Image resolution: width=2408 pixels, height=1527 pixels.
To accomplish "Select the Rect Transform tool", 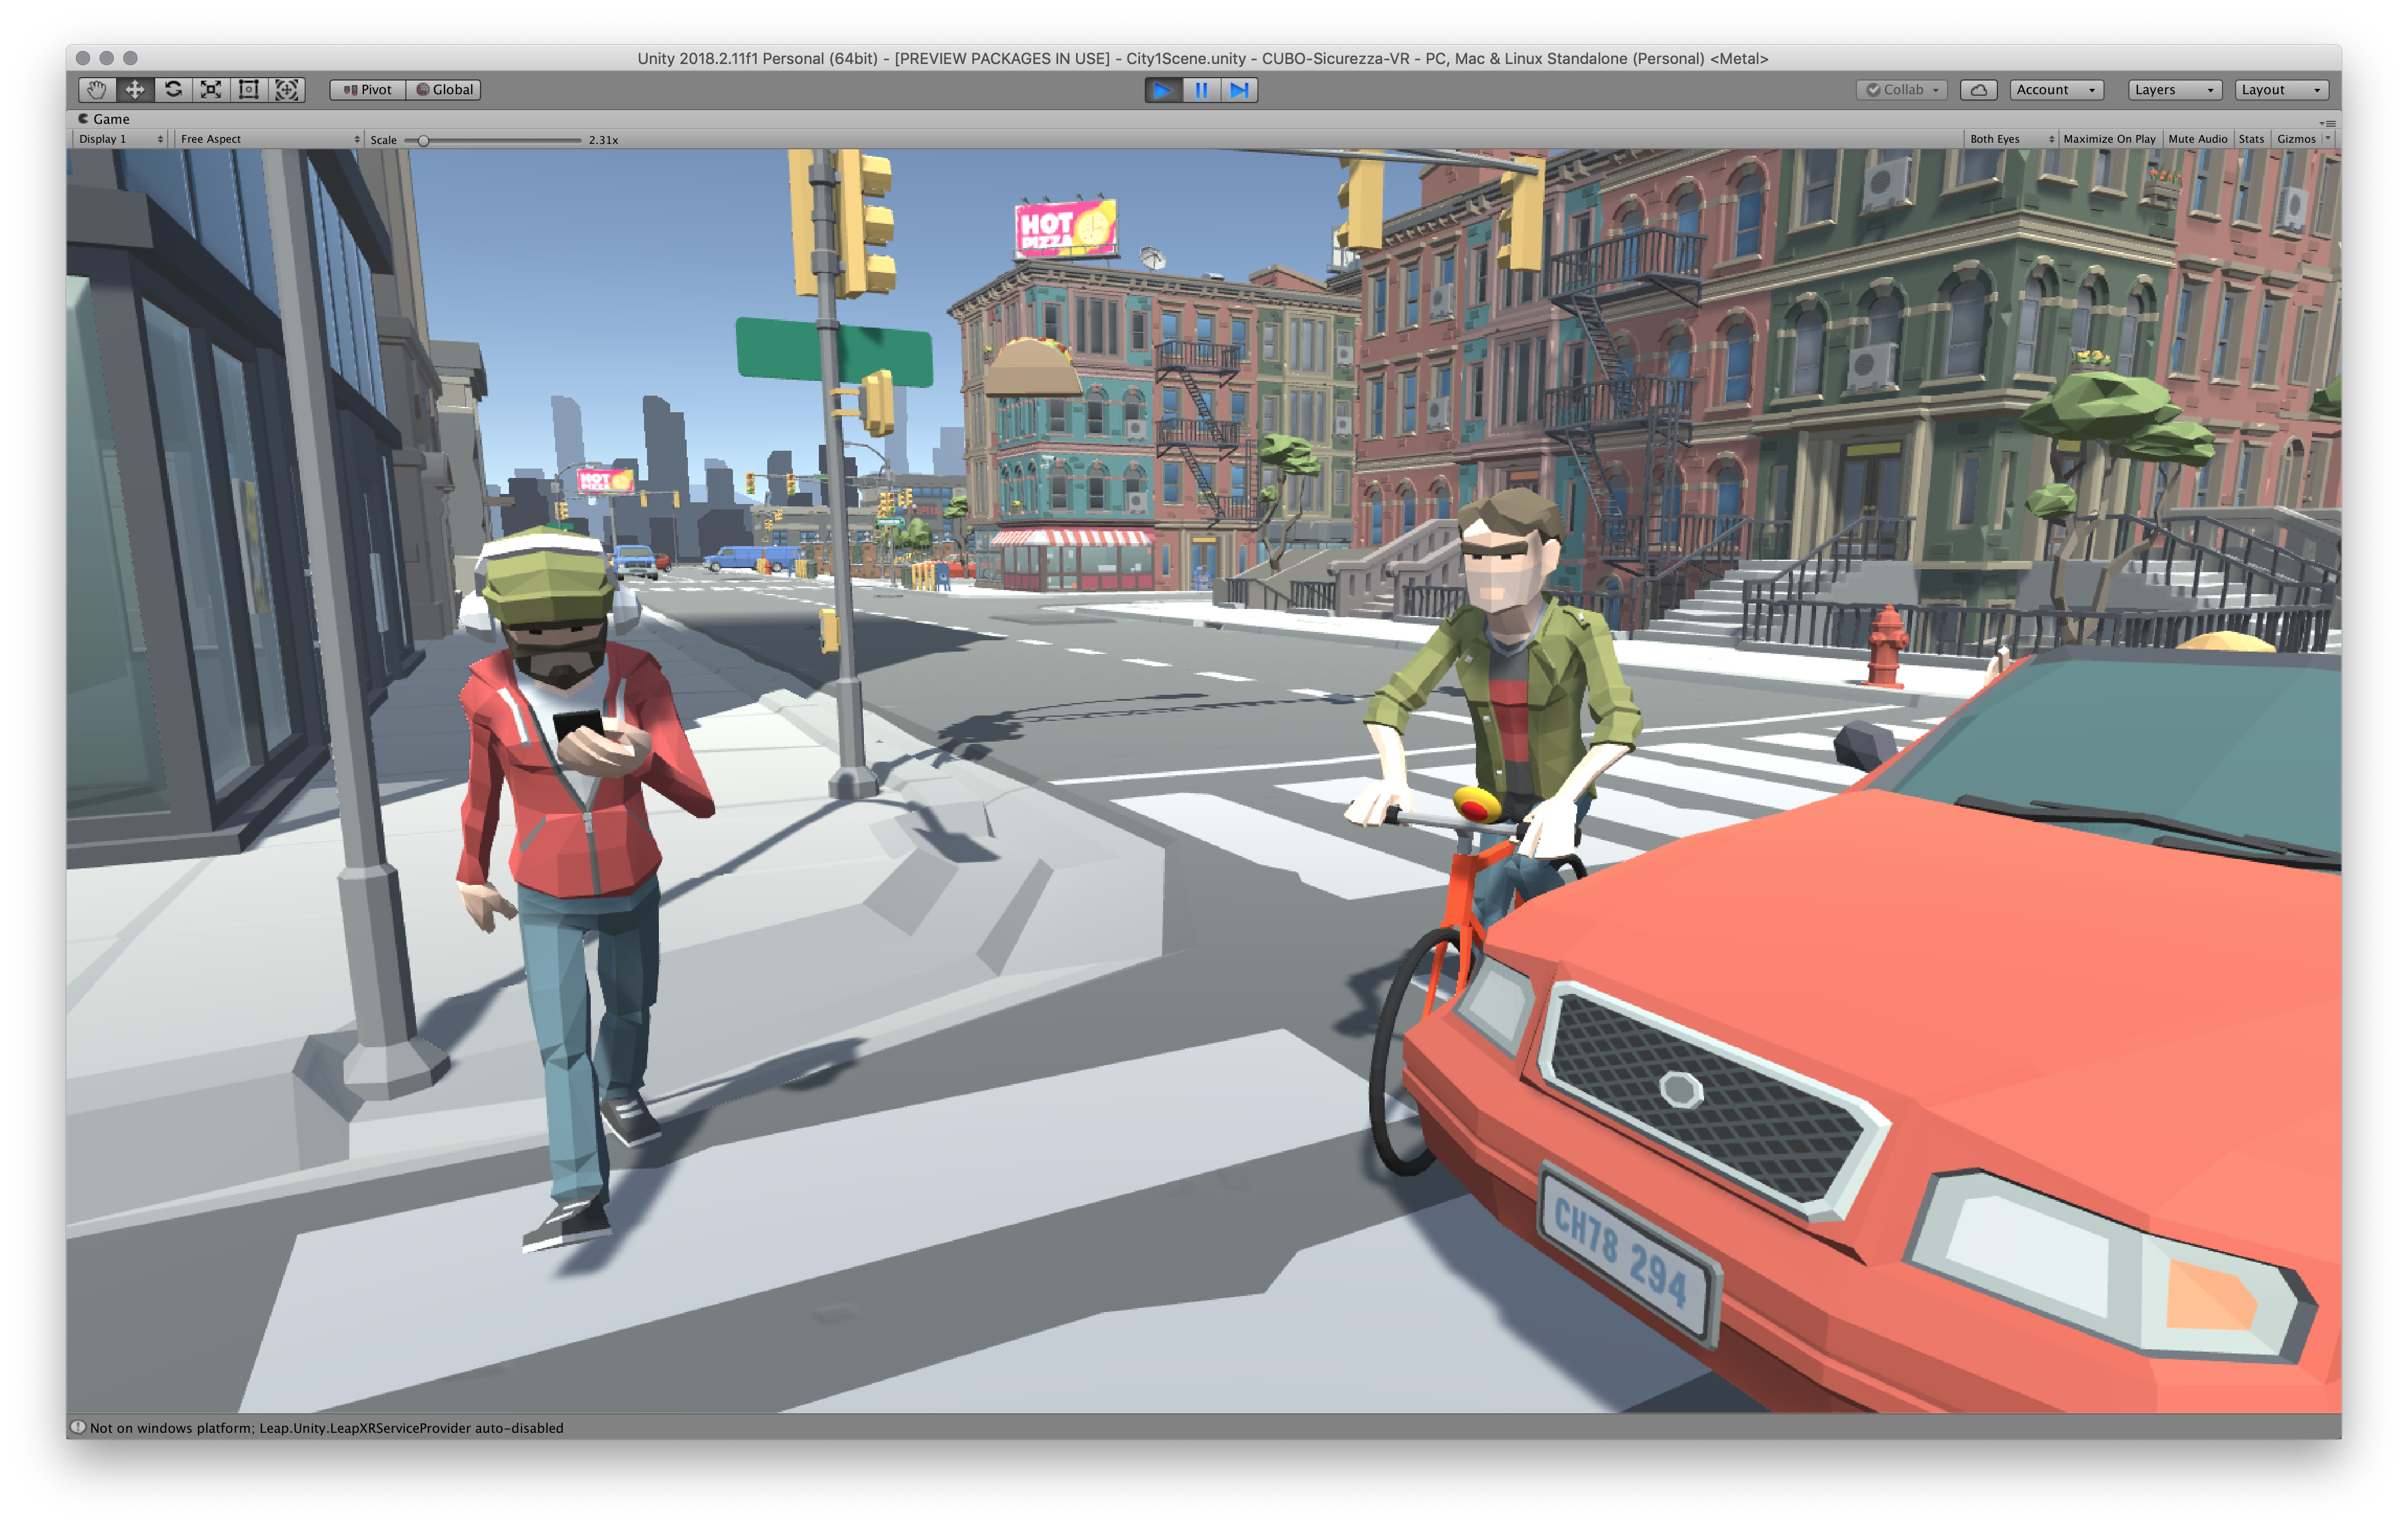I will [248, 90].
